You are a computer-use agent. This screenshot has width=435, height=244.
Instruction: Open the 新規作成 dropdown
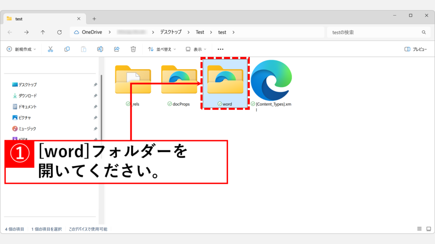[x=21, y=49]
